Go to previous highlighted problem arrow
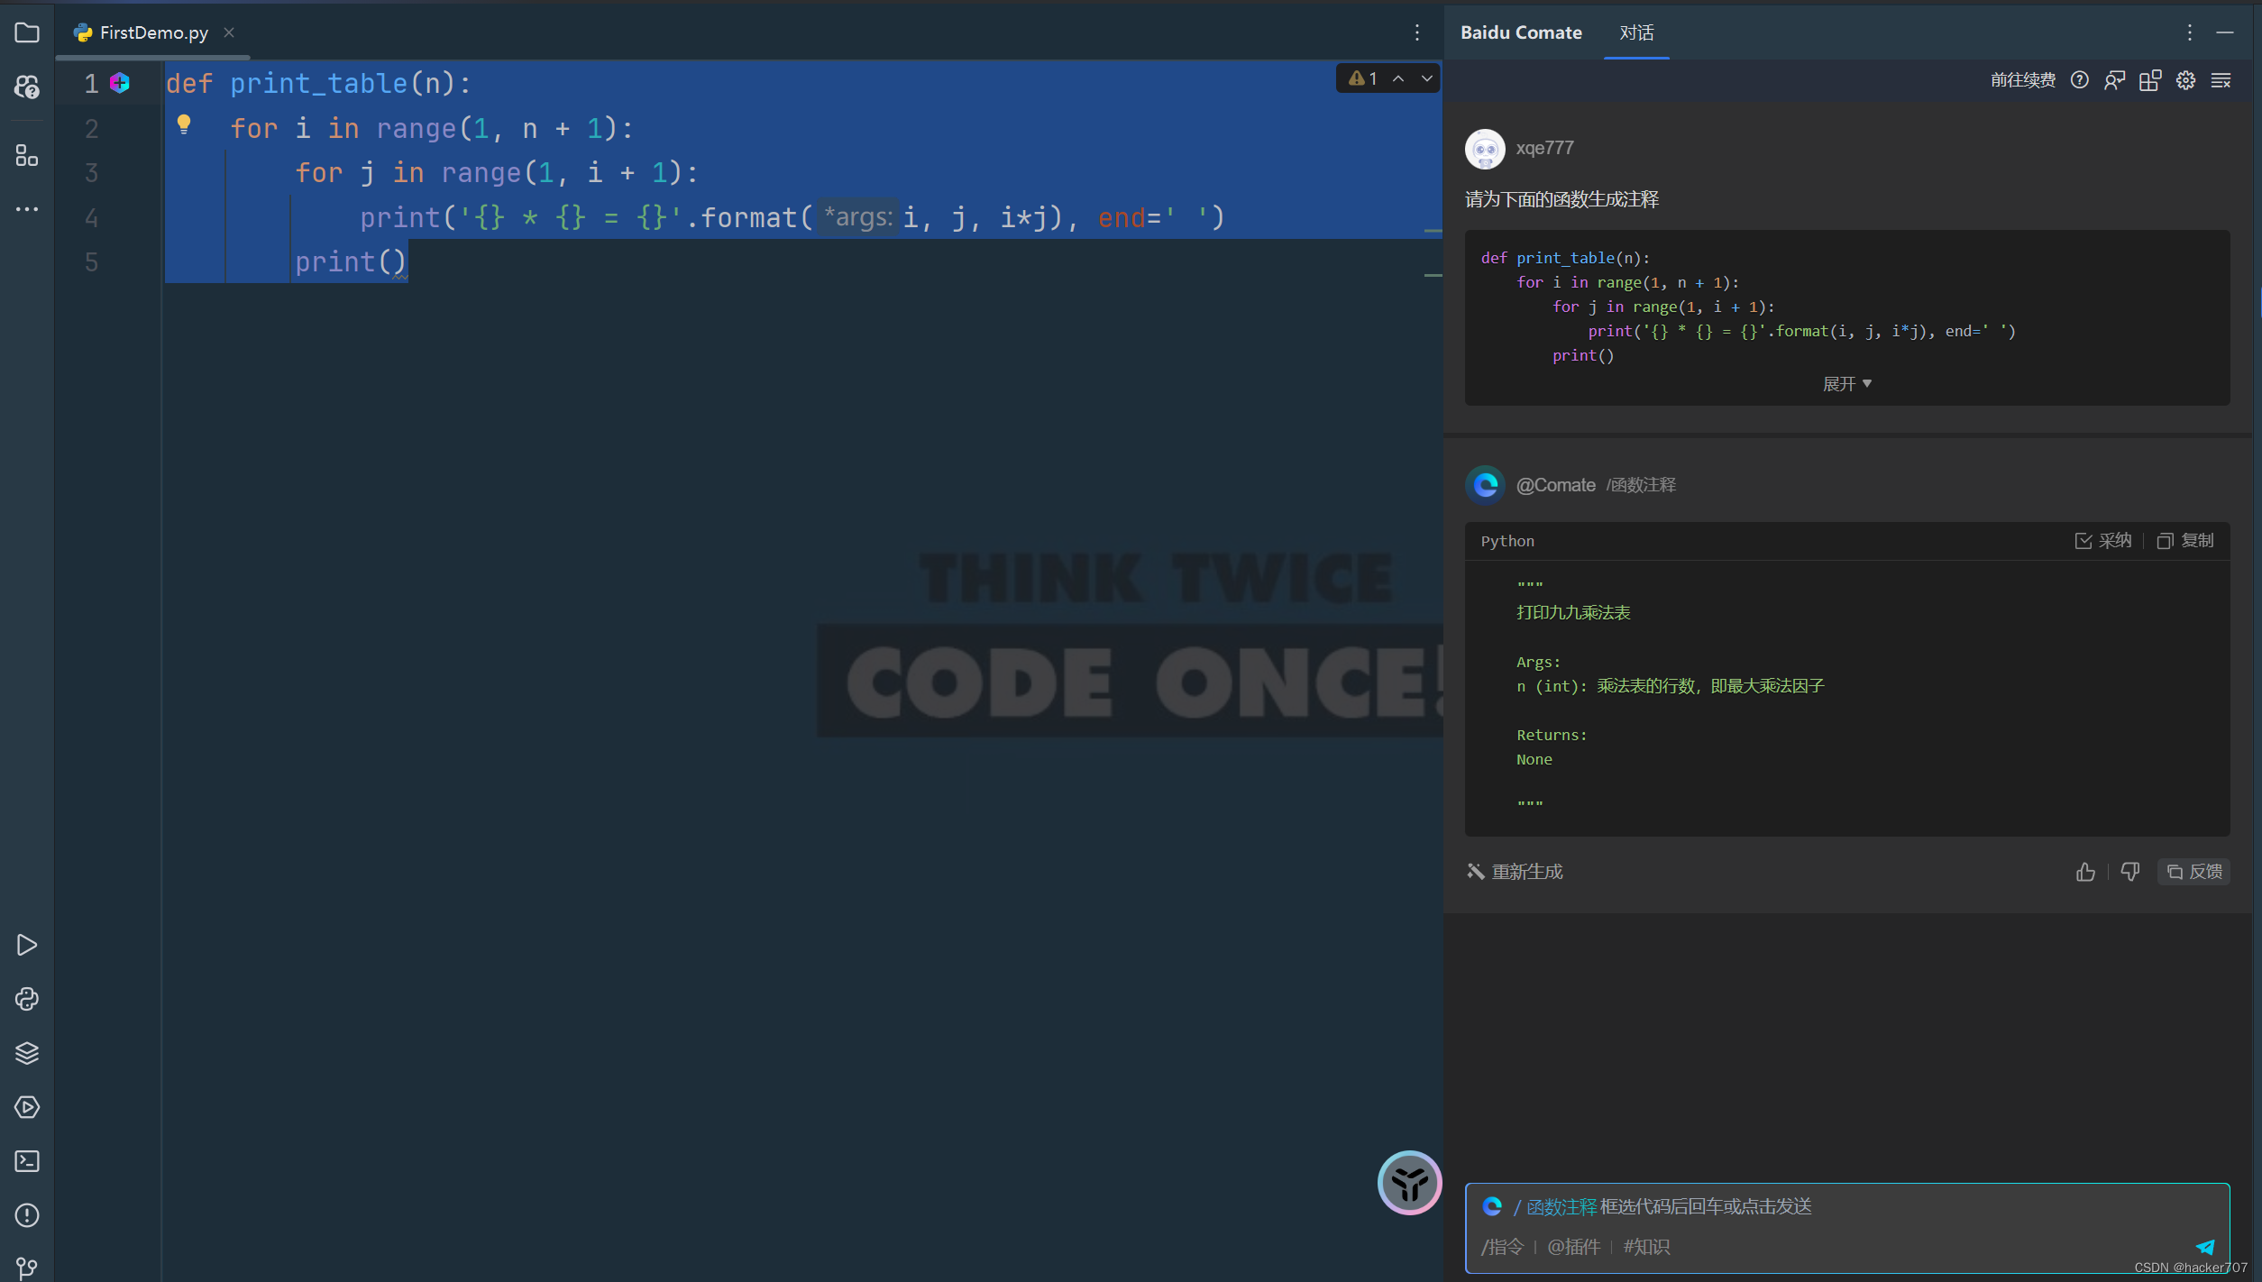This screenshot has height=1282, width=2262. 1398,78
